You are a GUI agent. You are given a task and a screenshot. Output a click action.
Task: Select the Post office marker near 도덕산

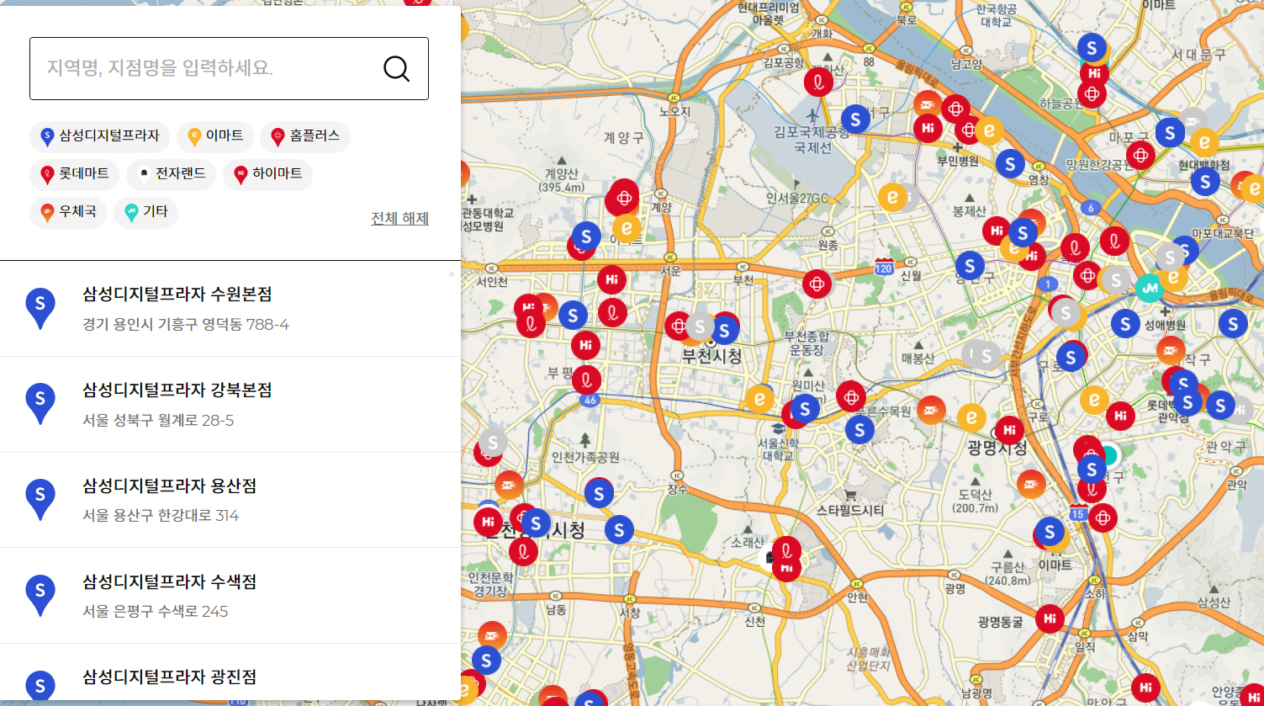1031,484
